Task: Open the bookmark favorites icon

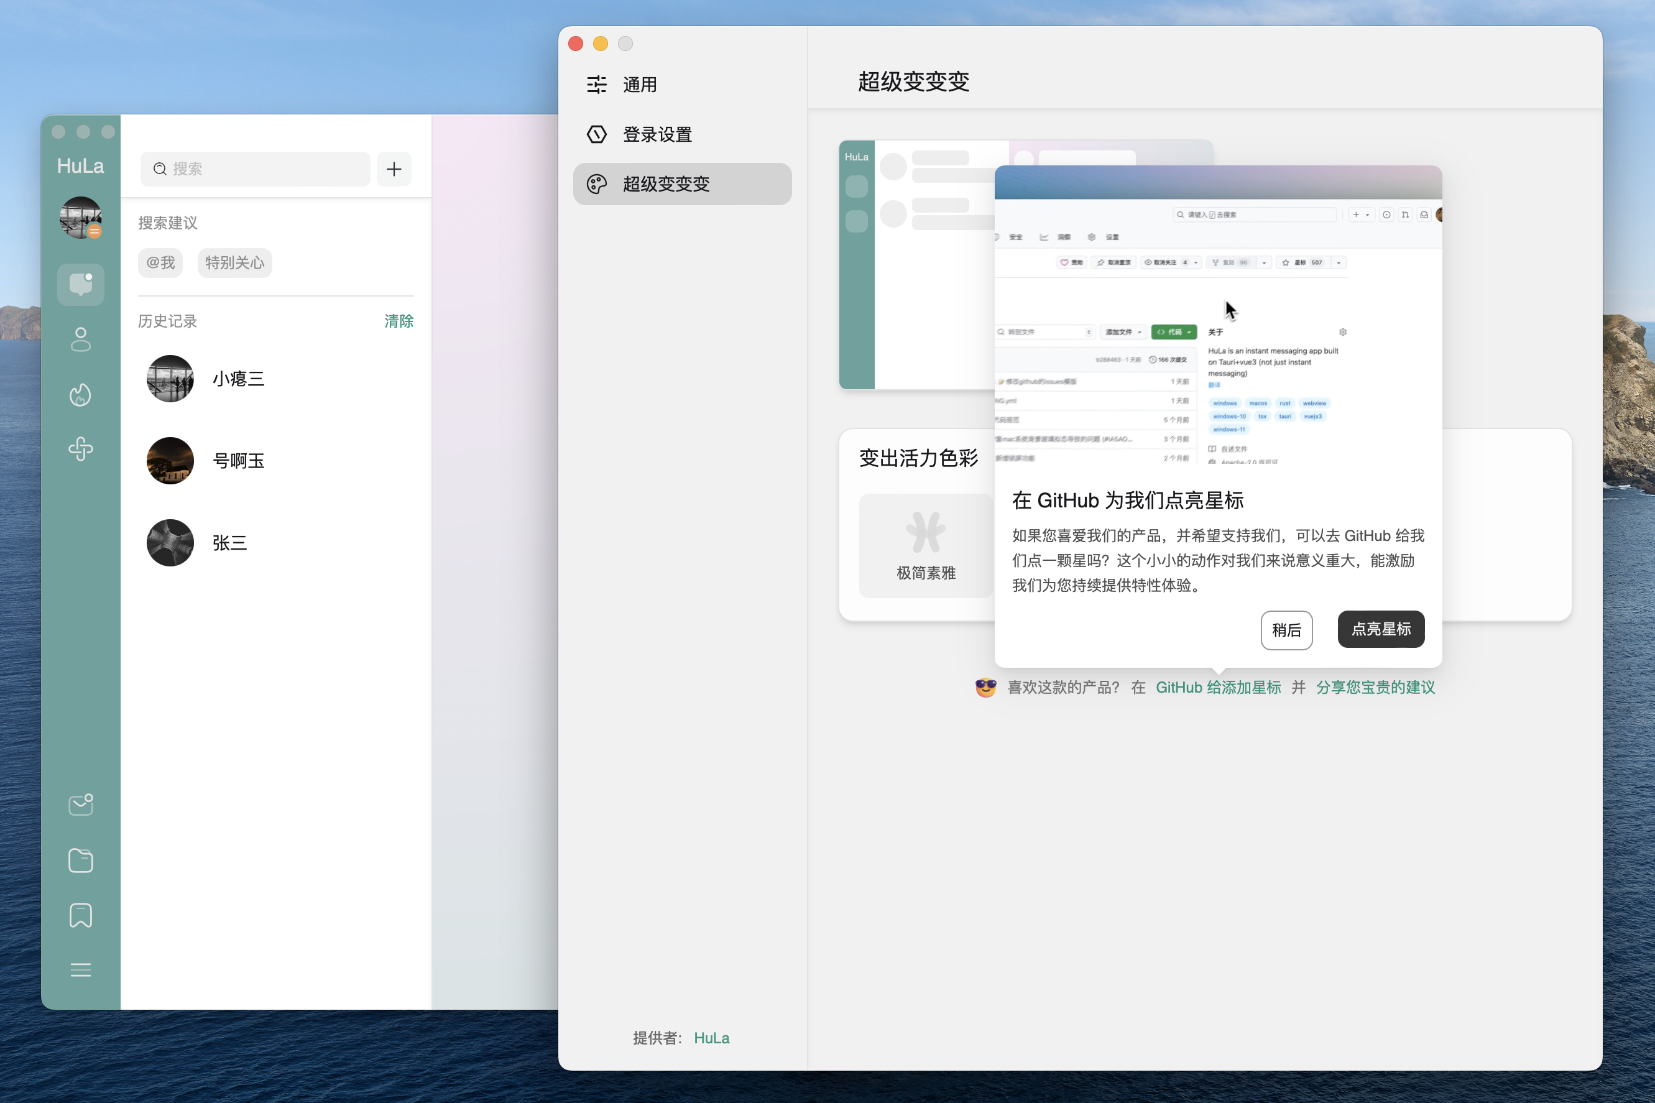Action: click(x=80, y=915)
